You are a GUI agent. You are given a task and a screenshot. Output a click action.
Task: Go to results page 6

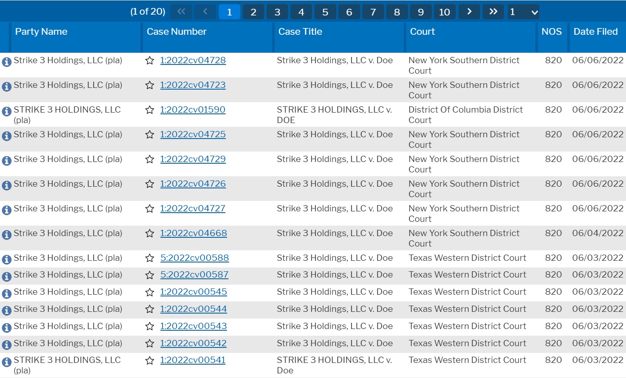click(349, 12)
